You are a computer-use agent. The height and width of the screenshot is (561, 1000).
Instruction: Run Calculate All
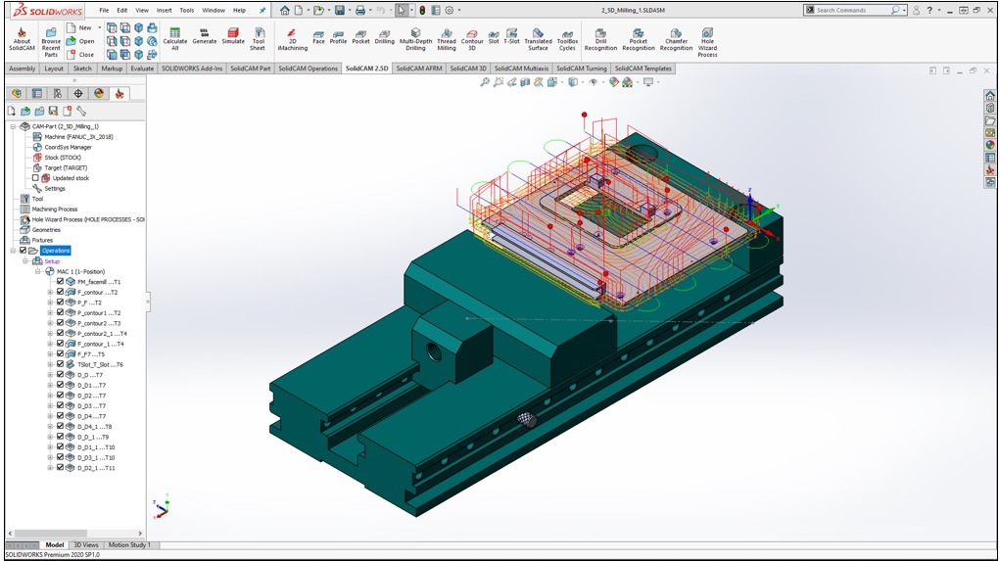click(174, 39)
